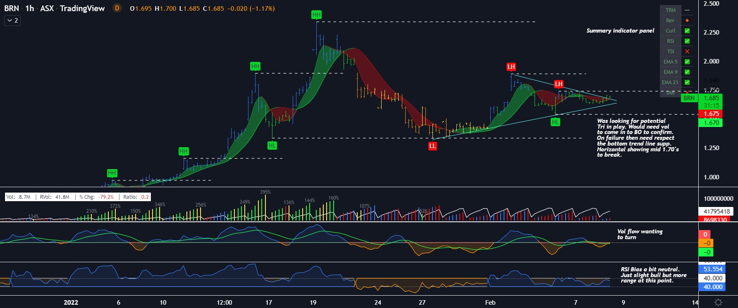Toggle the EMA 21 checkbox
The image size is (738, 308).
[687, 82]
